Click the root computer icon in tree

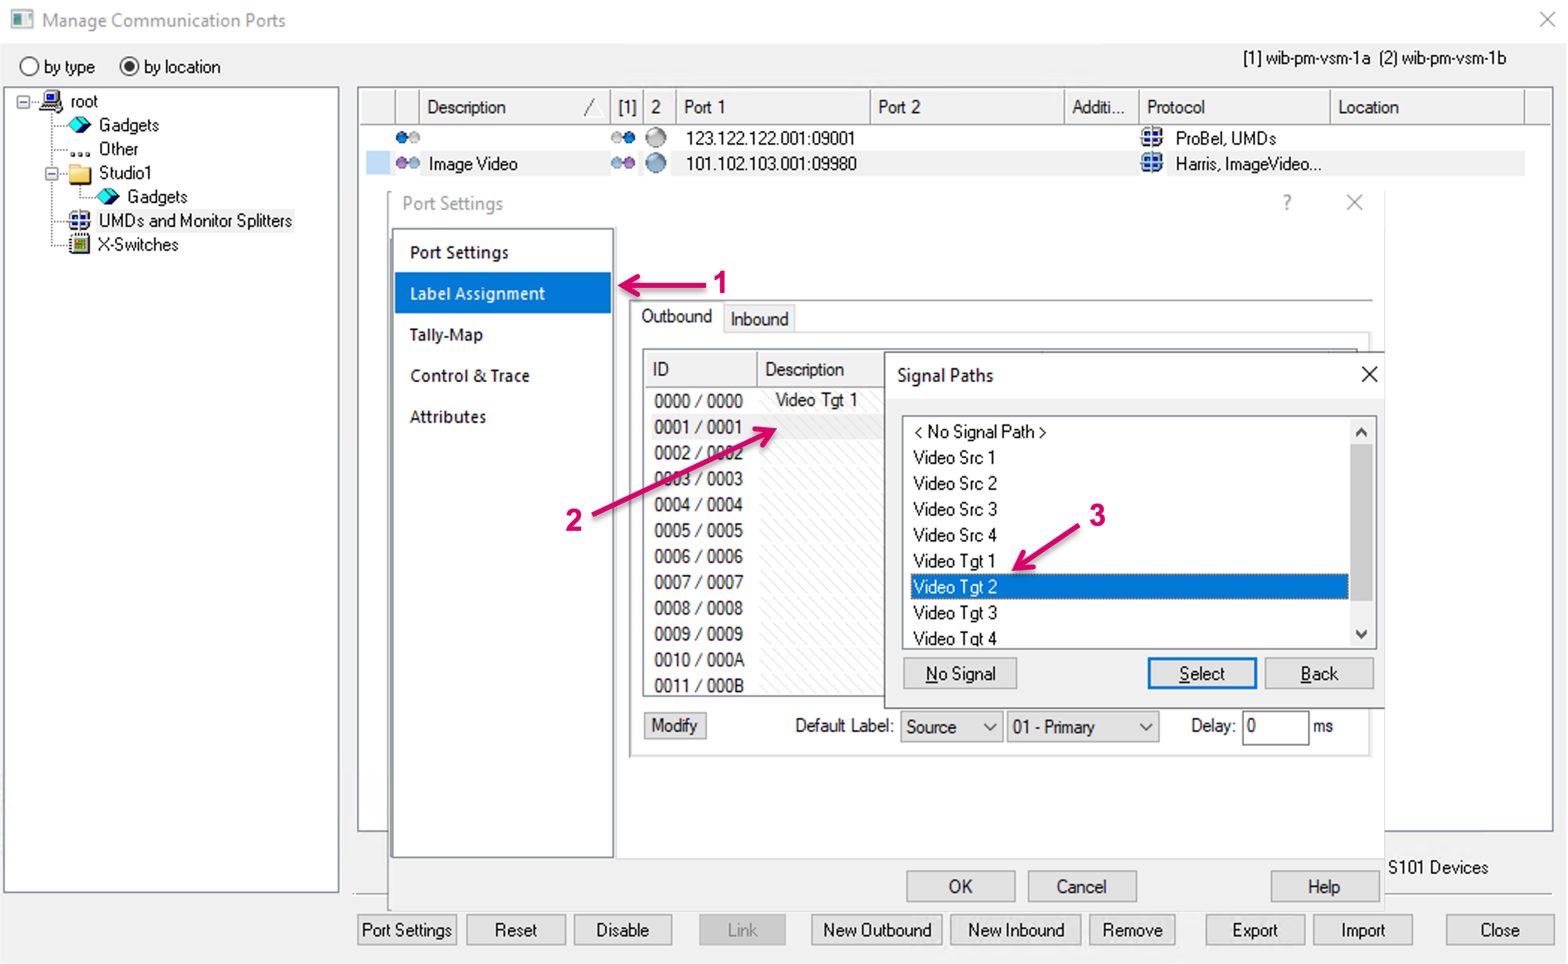[51, 102]
